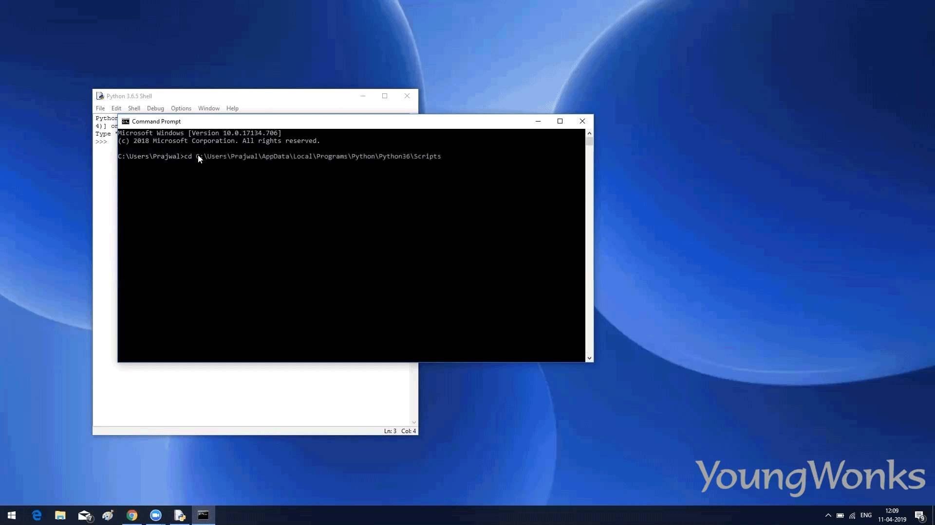Screen dimensions: 935x525
Task: Click the Command Prompt scrollbar thumb
Action: (589, 141)
